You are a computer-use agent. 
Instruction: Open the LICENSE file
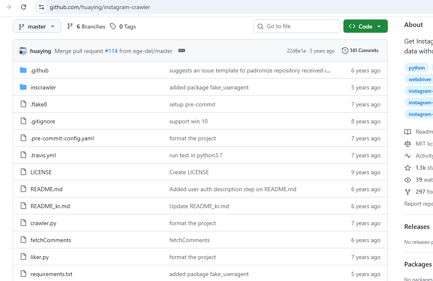[41, 172]
